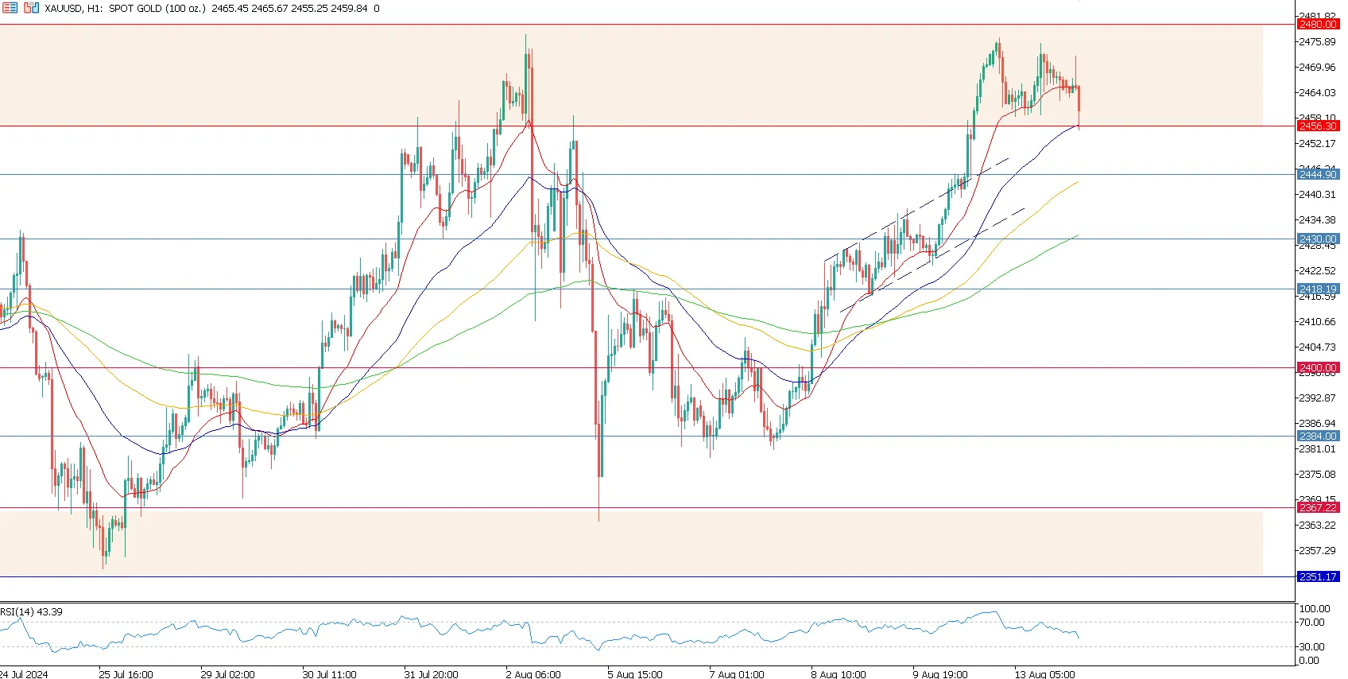Select the red 2480.00 price level label

coord(1318,25)
